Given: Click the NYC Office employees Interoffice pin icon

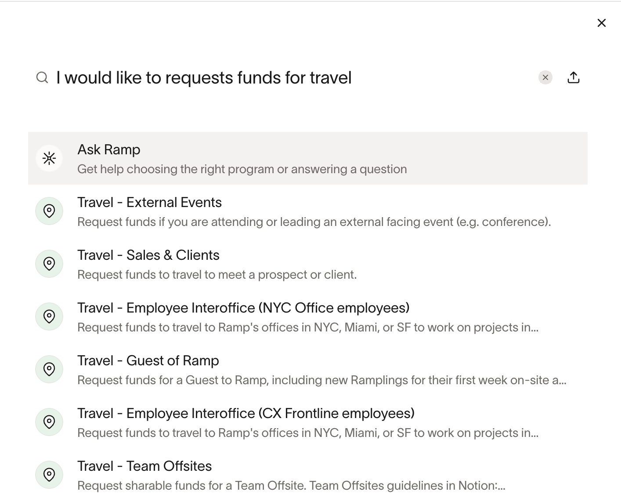Looking at the screenshot, I should point(49,316).
